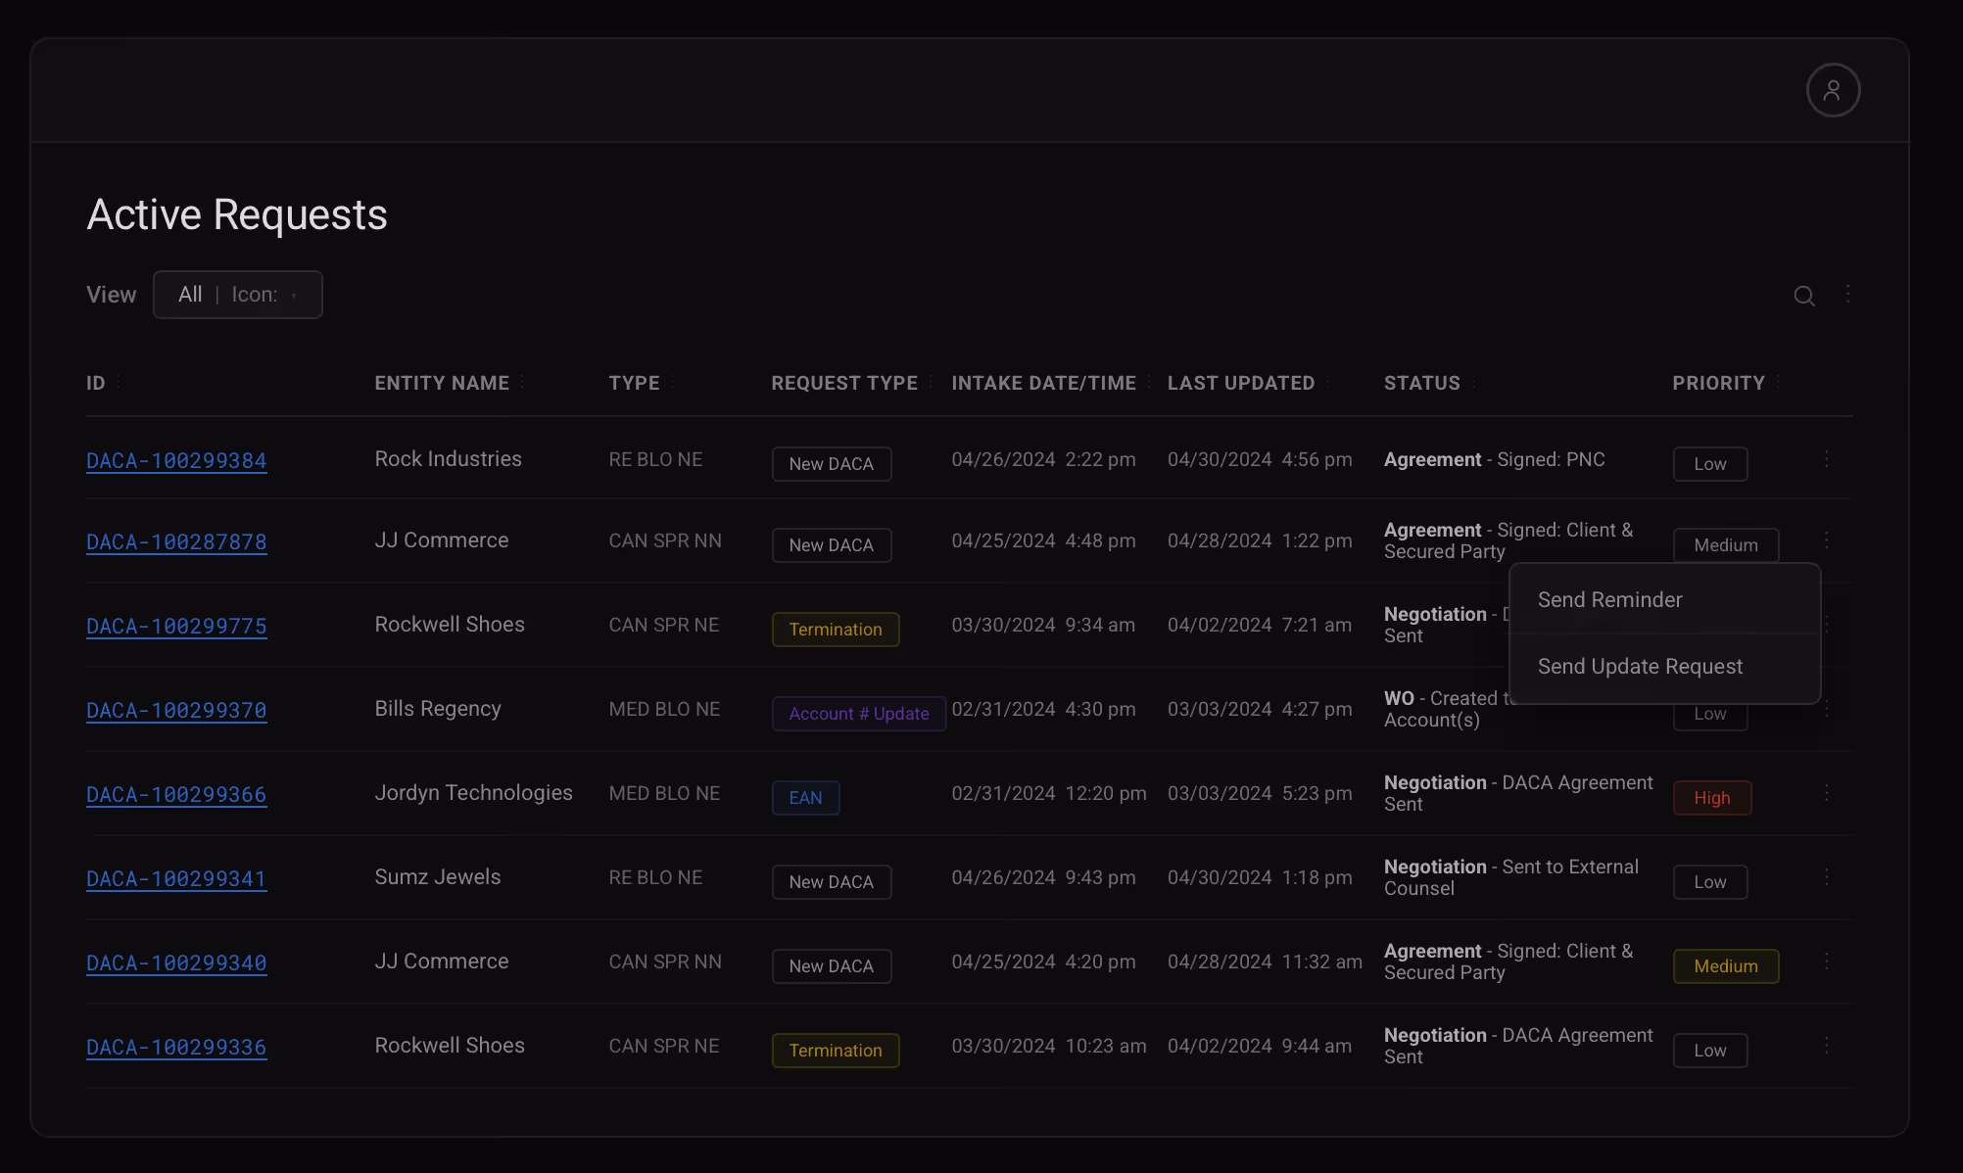
Task: Open request DACA-100299366
Action: (x=176, y=794)
